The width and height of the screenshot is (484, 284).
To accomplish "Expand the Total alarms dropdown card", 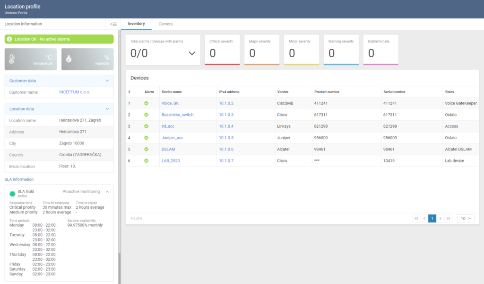I will [x=192, y=53].
